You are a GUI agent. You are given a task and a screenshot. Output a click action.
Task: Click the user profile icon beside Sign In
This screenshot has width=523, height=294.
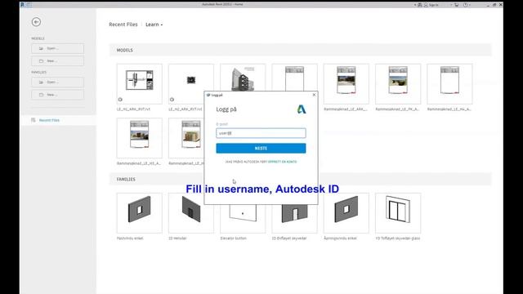point(426,5)
